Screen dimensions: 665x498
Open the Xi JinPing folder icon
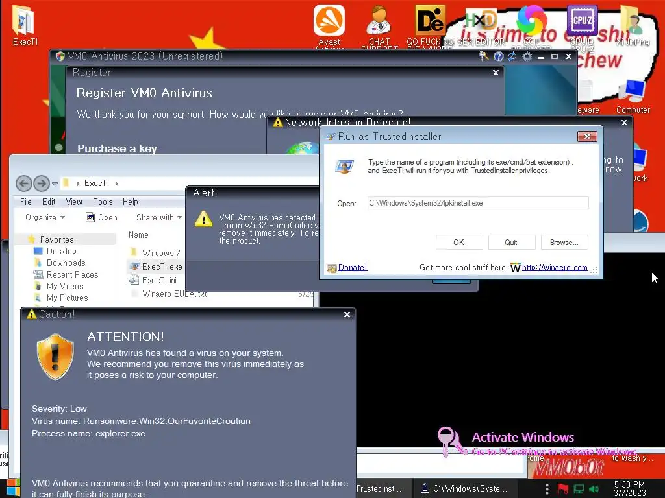[x=633, y=25]
